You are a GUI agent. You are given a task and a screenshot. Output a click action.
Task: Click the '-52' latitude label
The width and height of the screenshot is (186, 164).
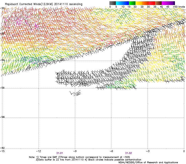point(2,34)
